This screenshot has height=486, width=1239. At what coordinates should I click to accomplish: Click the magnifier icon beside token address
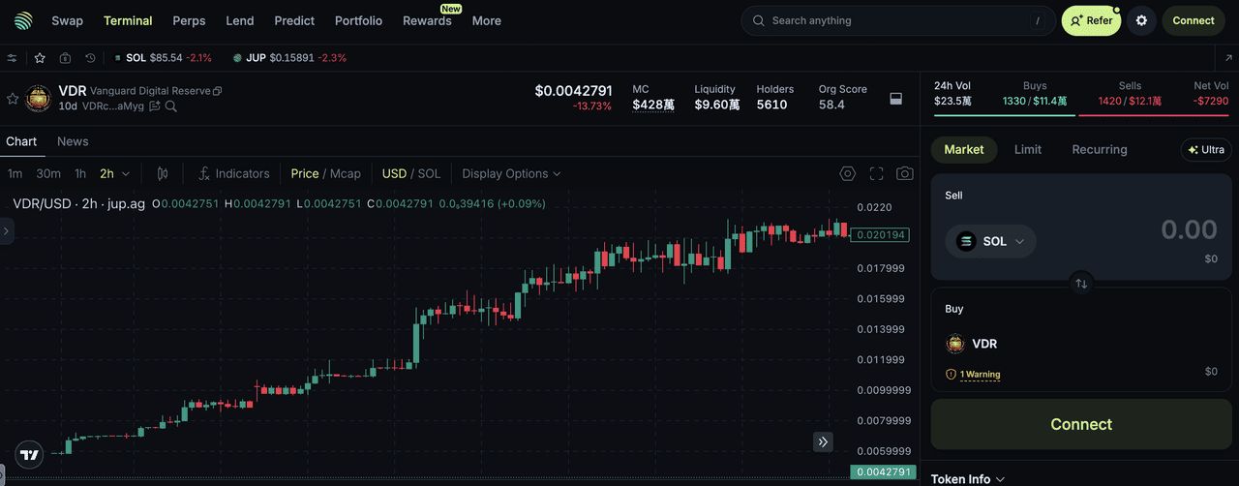click(x=171, y=106)
